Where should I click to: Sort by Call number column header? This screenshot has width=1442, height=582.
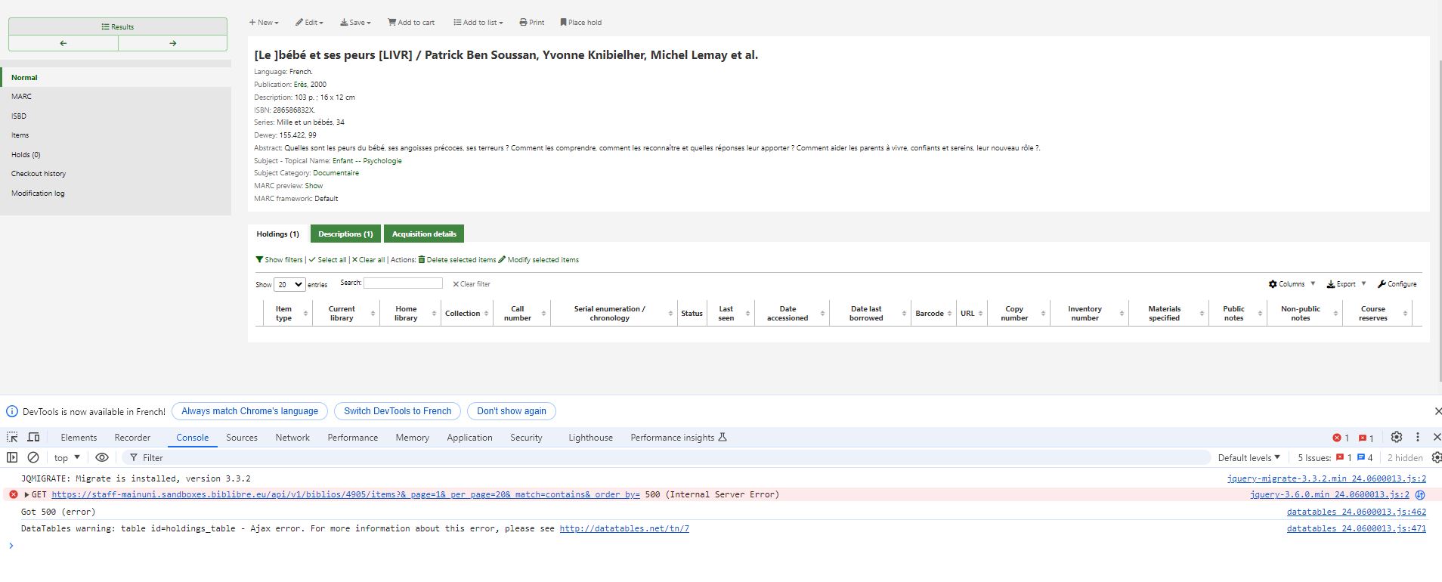tap(518, 314)
